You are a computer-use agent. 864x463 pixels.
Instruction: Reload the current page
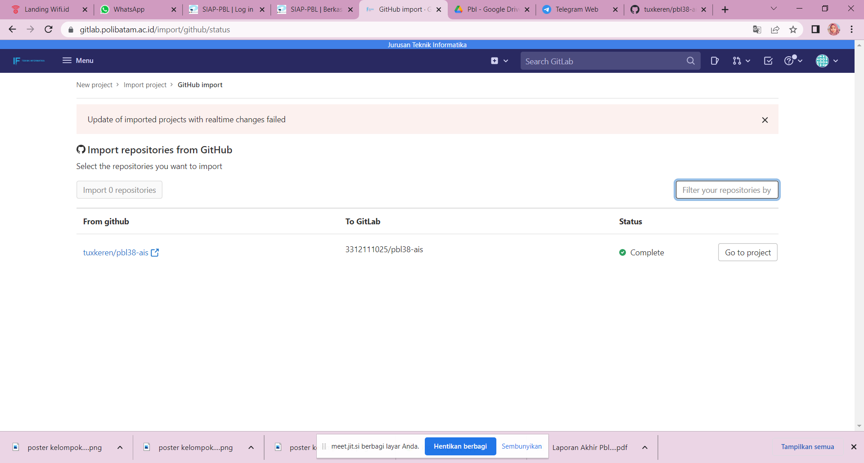[49, 29]
